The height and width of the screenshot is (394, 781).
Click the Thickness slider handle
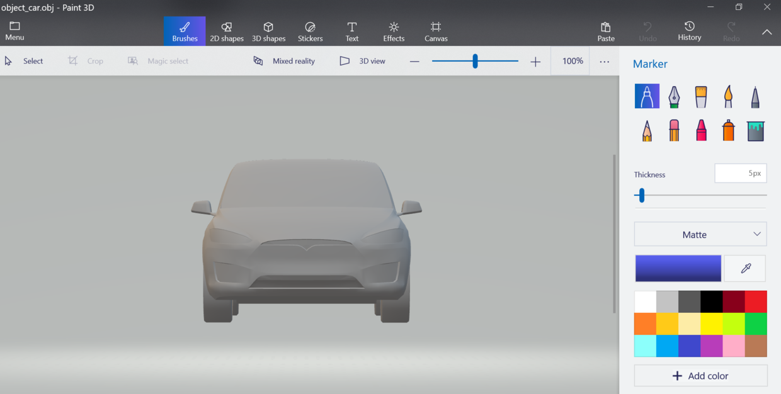pyautogui.click(x=642, y=196)
